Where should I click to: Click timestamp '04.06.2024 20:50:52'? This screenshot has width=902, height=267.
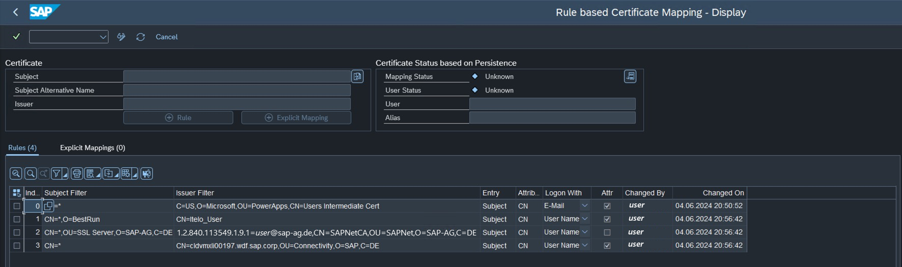(709, 206)
